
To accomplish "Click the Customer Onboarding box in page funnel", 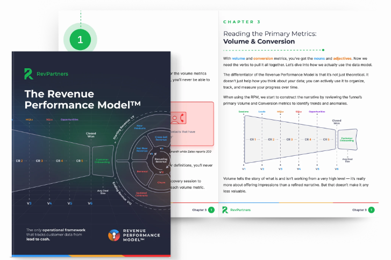I will pos(347,140).
